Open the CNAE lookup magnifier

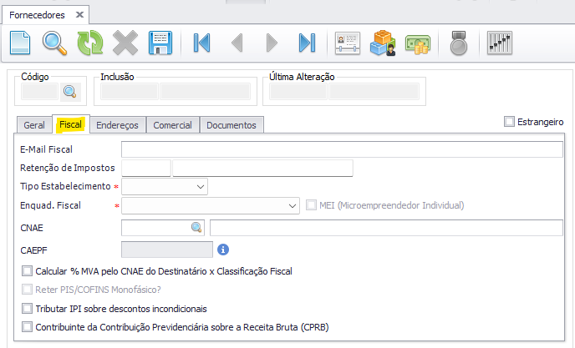coord(196,227)
